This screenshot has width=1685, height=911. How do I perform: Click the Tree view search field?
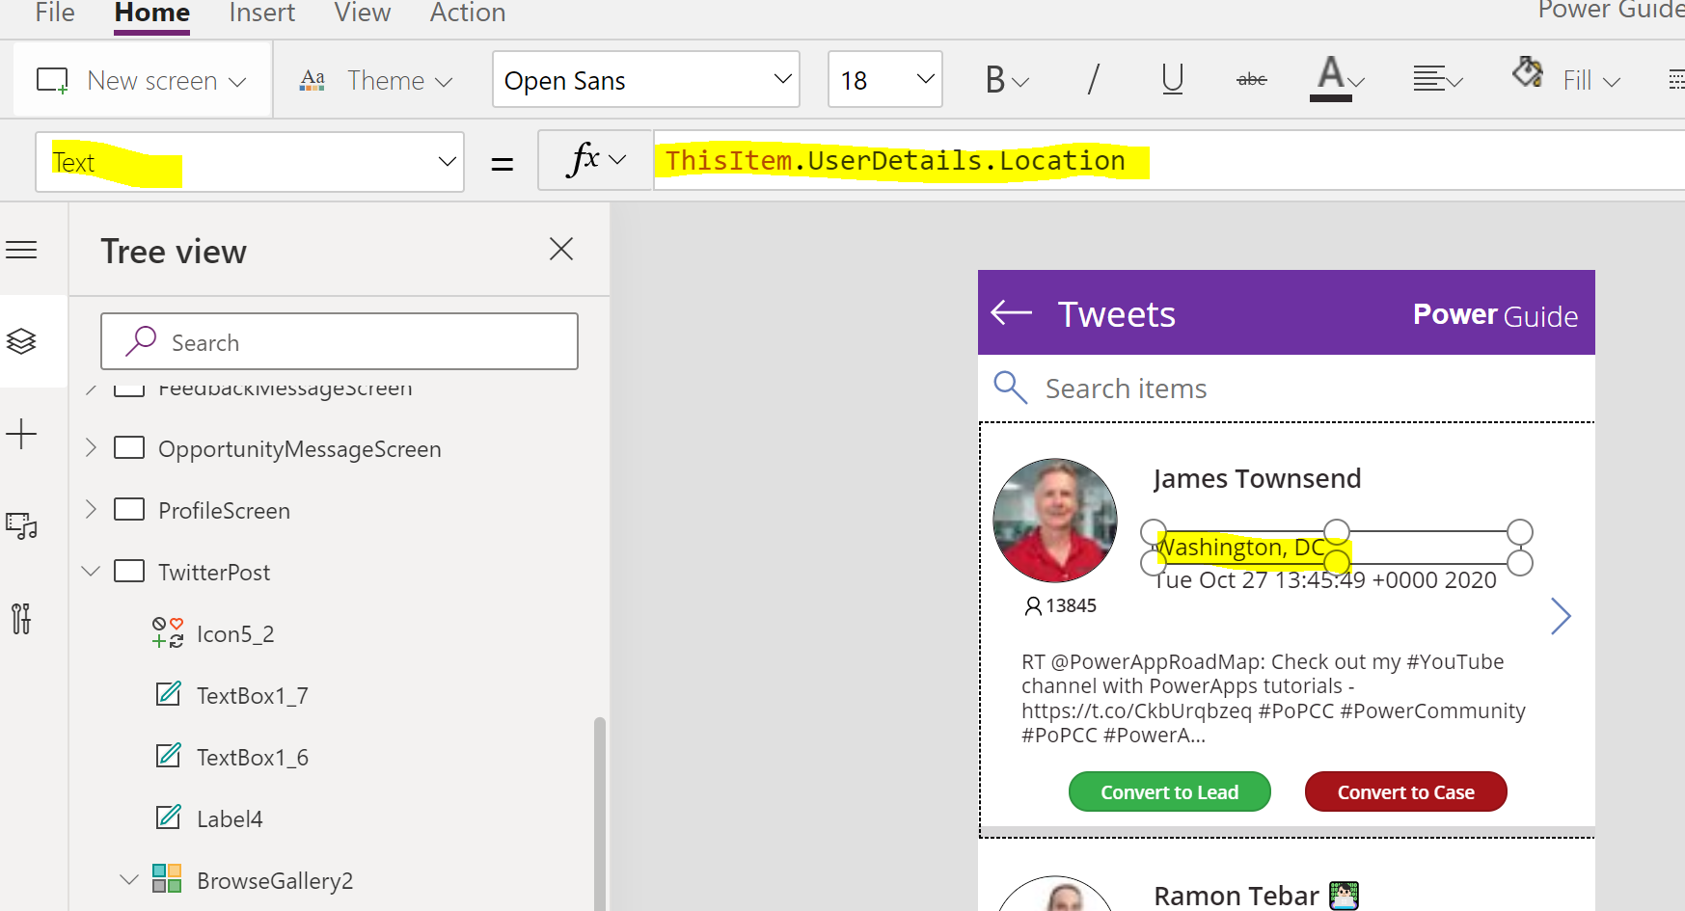[340, 341]
